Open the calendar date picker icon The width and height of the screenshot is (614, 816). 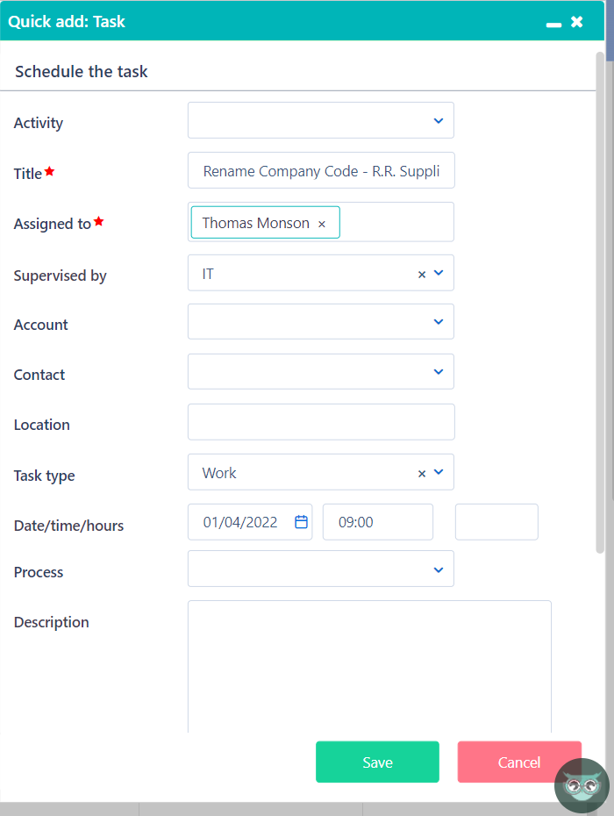coord(301,522)
